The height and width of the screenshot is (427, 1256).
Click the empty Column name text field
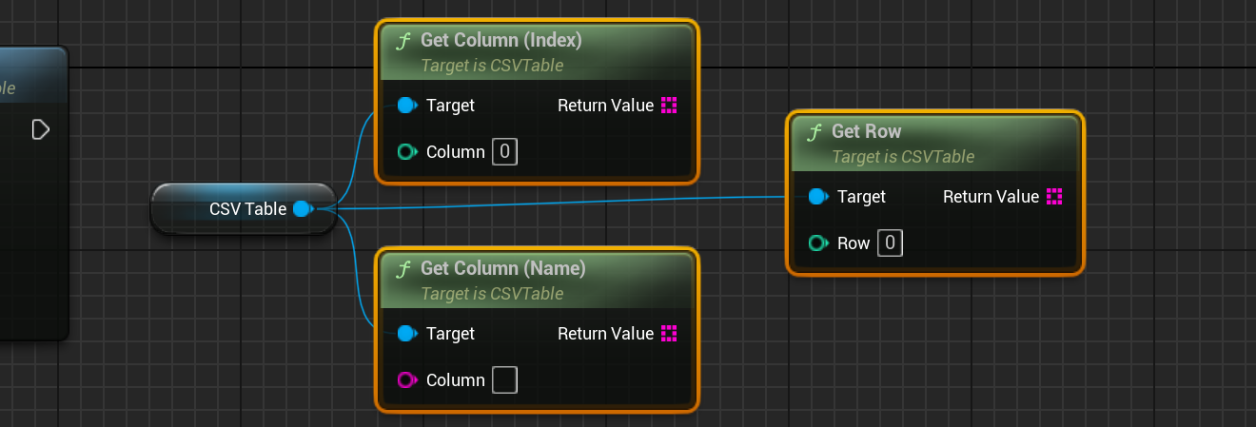pyautogui.click(x=504, y=380)
